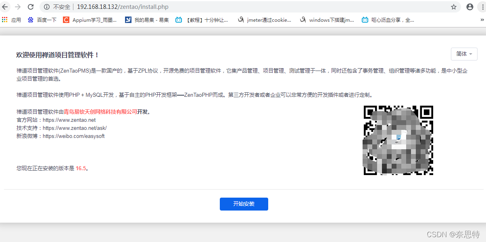Click the 开始安装 button
This screenshot has width=486, height=242.
click(244, 204)
